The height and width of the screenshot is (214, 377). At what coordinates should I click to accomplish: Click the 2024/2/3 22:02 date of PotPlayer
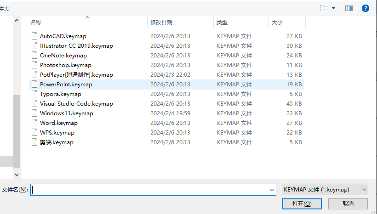(x=170, y=74)
